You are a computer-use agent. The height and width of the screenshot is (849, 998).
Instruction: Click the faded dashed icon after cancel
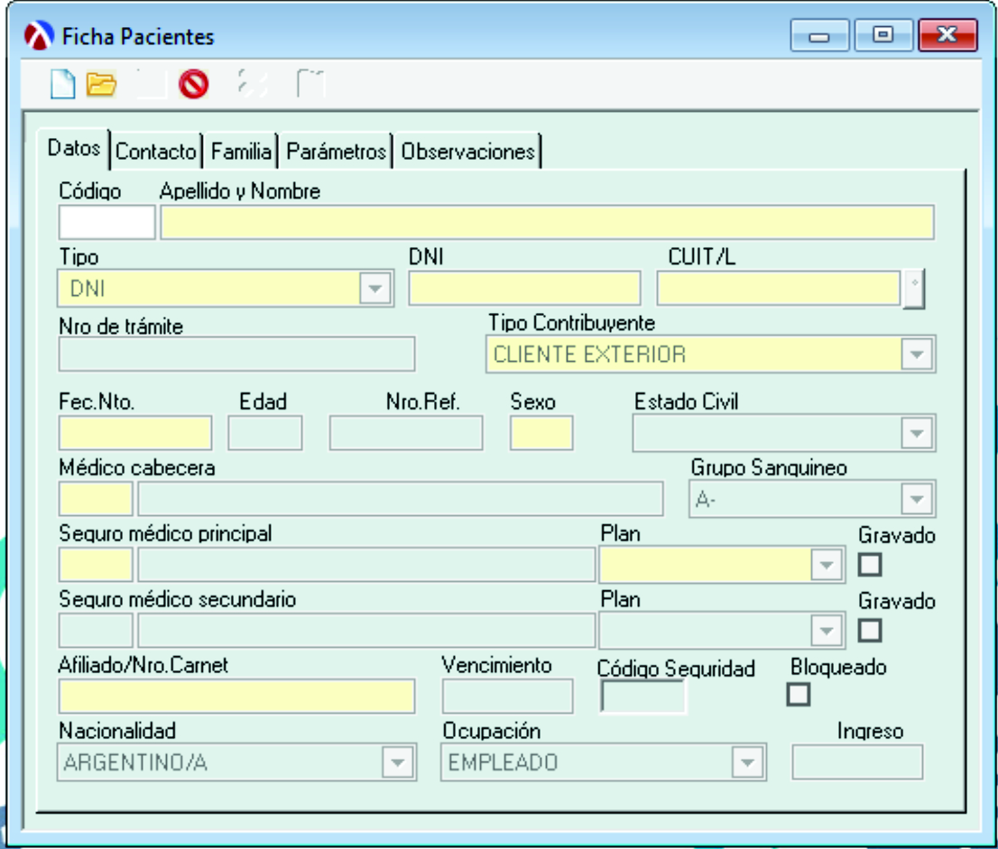(252, 85)
